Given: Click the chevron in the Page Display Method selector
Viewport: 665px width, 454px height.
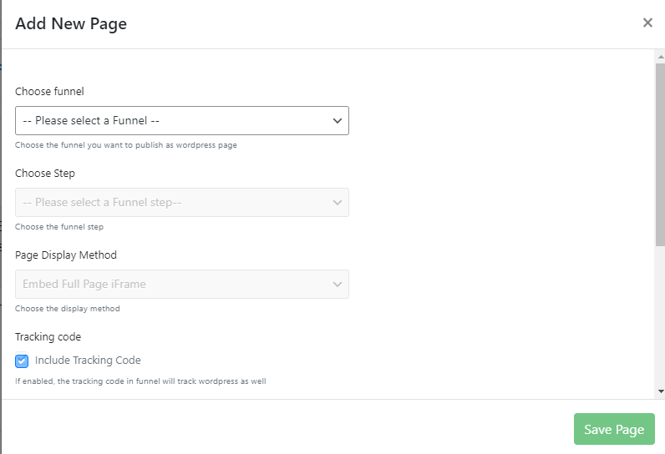Looking at the screenshot, I should point(337,285).
